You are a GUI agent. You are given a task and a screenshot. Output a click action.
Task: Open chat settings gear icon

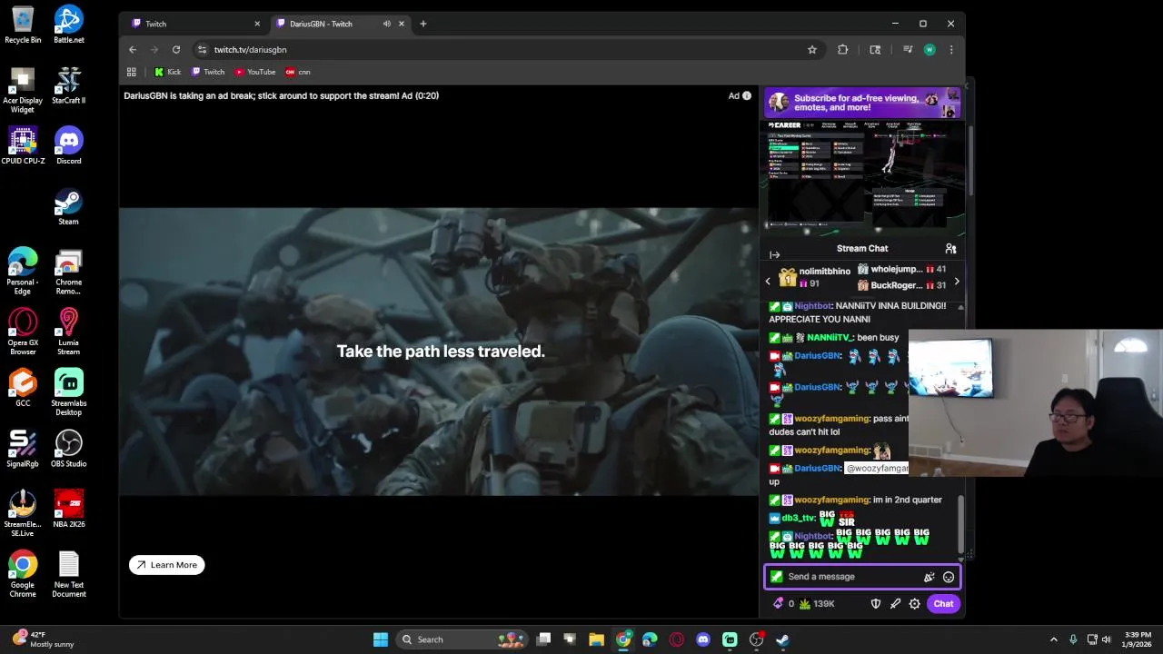click(915, 603)
